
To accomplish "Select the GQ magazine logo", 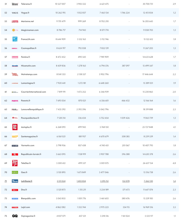I will click(15, 216).
